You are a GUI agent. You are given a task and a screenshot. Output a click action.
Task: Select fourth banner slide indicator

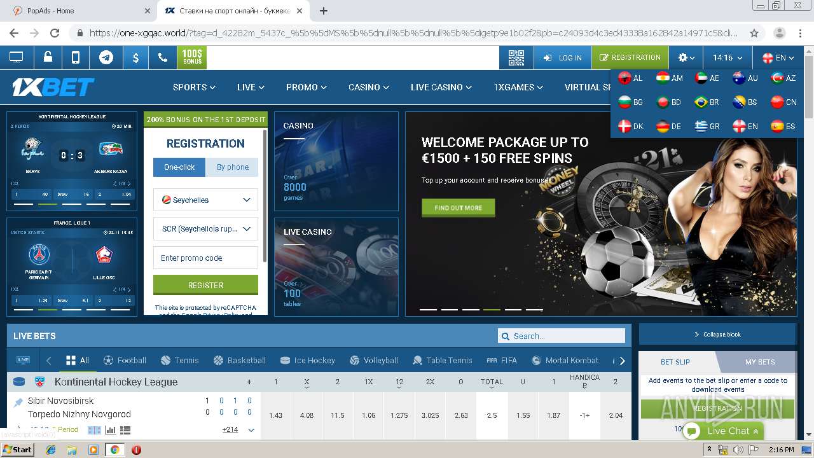tap(492, 309)
